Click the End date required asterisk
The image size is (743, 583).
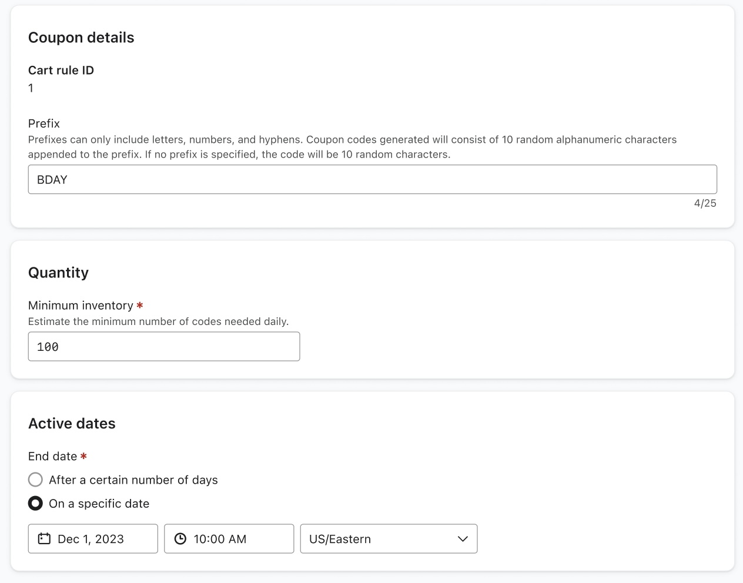click(x=84, y=455)
